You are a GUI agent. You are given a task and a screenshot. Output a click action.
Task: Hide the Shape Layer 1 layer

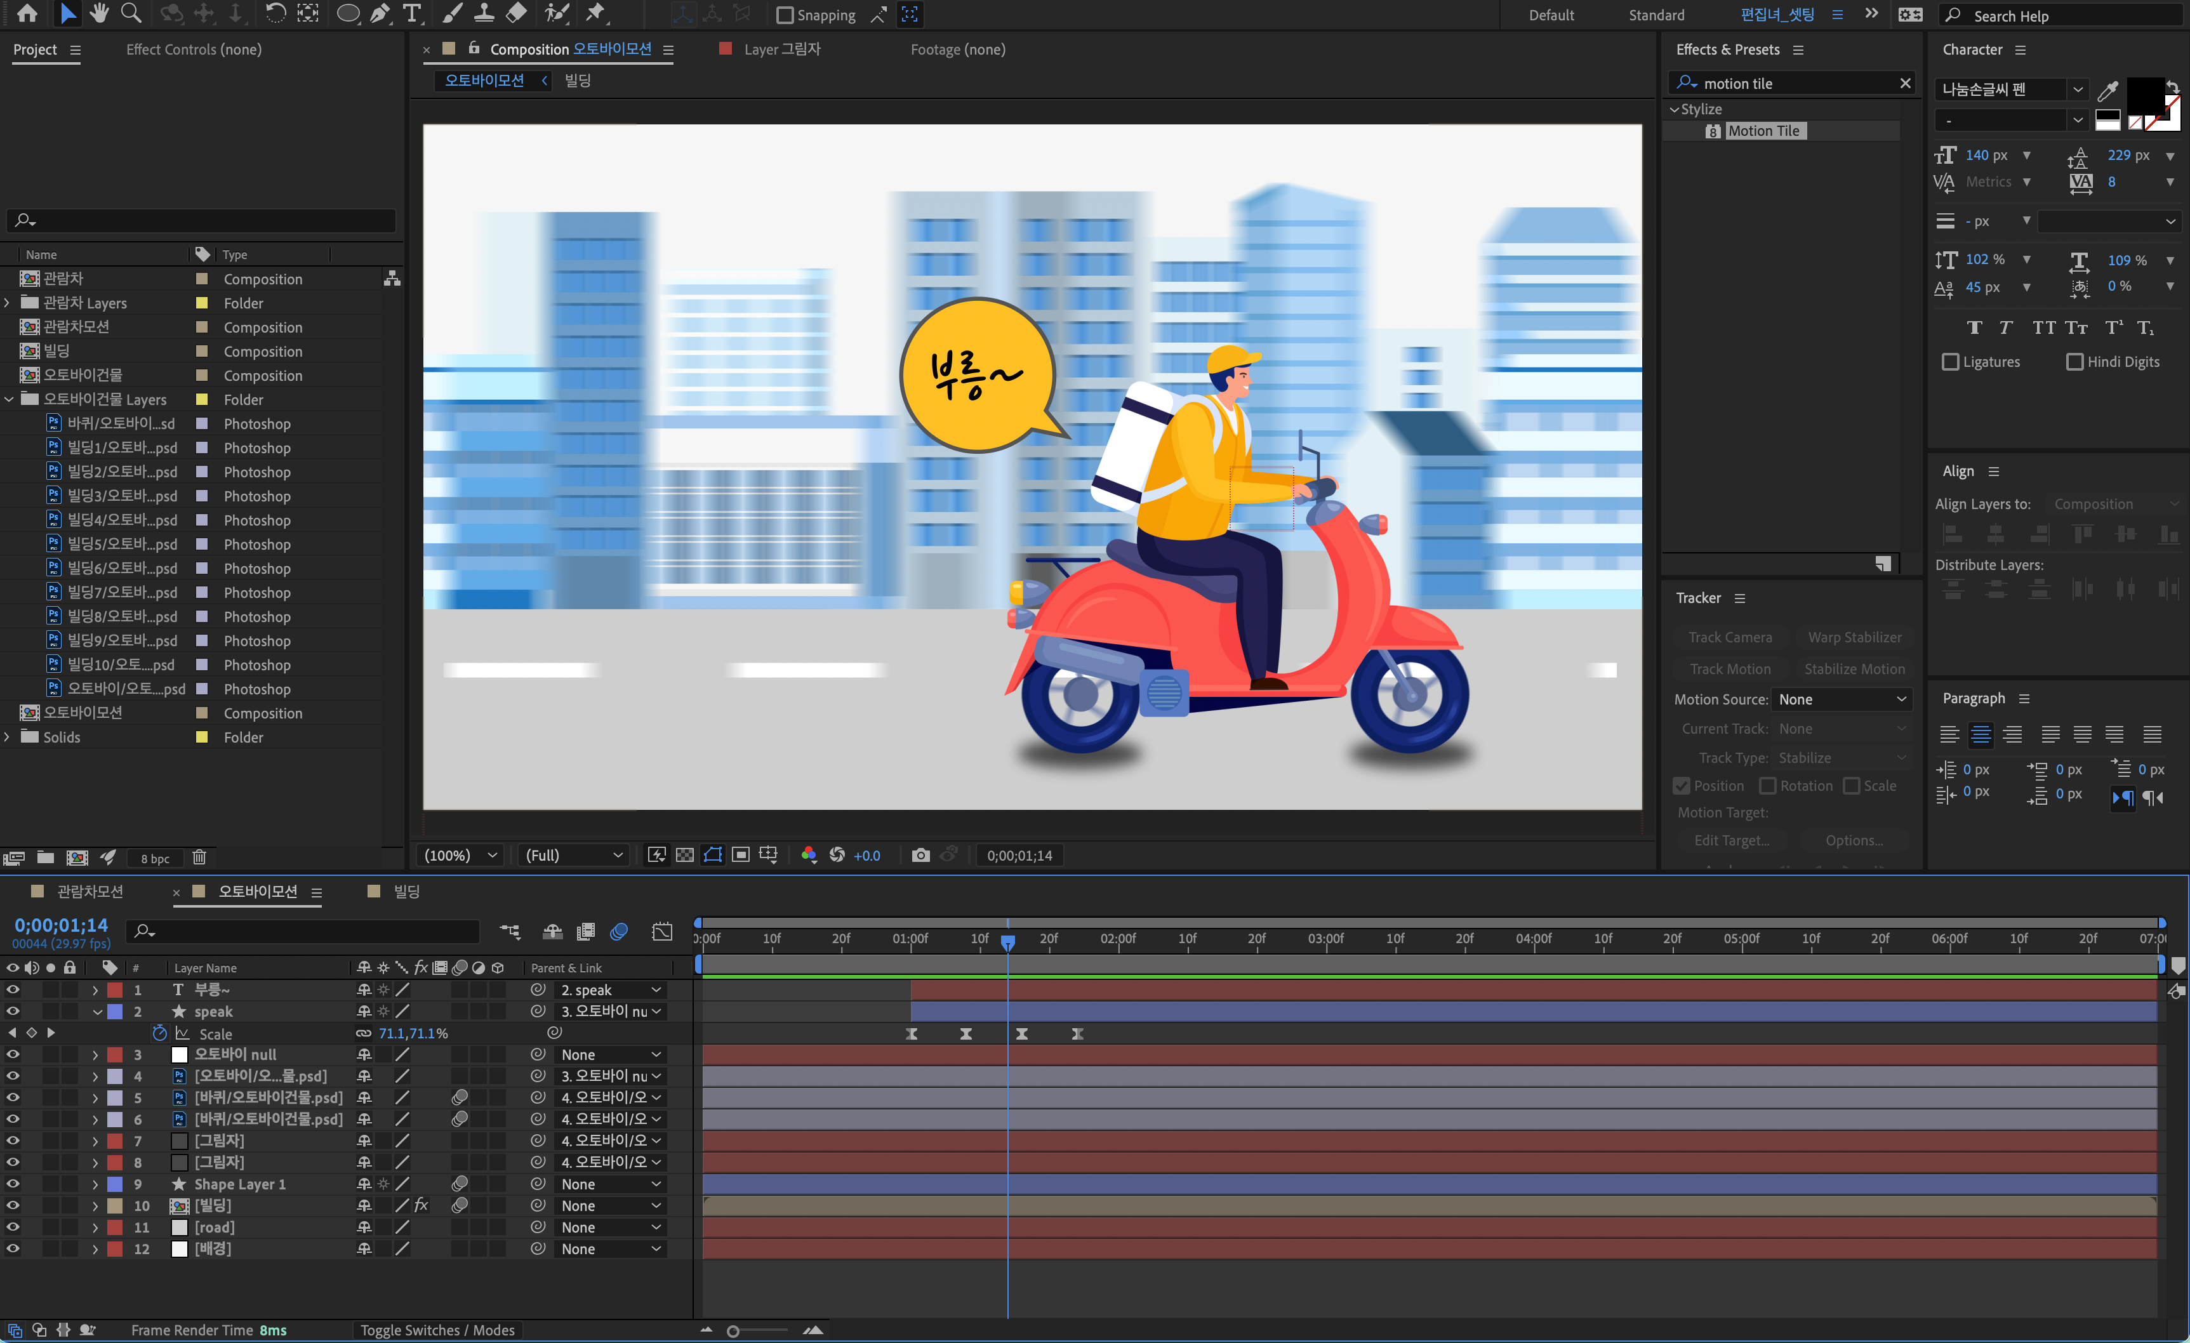[x=13, y=1184]
